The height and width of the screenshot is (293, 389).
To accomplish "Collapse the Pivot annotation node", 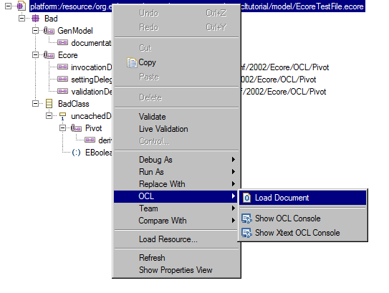I will [62, 128].
